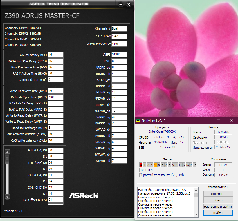Select test box 15 in Тесты

[195, 165]
